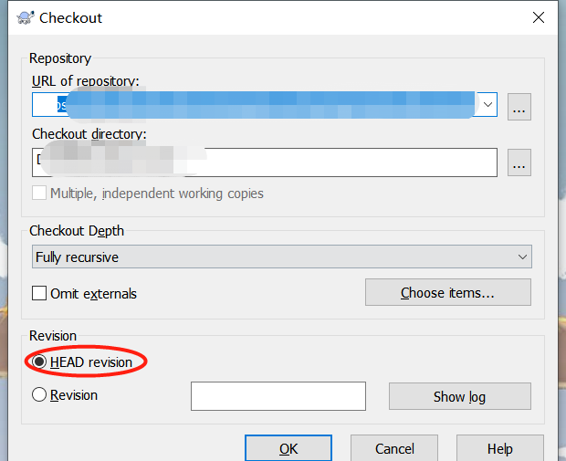Open Help for the Checkout dialog
The height and width of the screenshot is (461, 566).
[x=499, y=448]
